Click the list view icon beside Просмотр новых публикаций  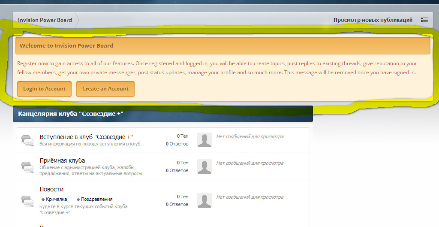tap(424, 20)
